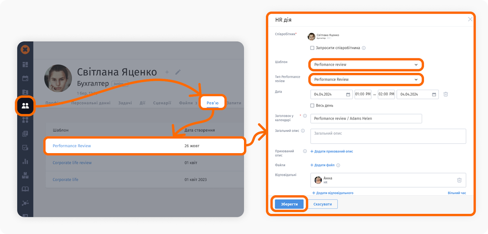The height and width of the screenshot is (234, 488).
Task: Open the knowledge base book icon in sidebar
Action: click(25, 189)
